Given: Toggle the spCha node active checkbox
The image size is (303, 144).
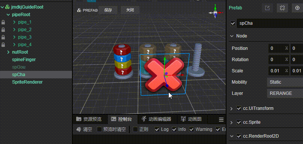Looking at the screenshot, I should tap(233, 23).
